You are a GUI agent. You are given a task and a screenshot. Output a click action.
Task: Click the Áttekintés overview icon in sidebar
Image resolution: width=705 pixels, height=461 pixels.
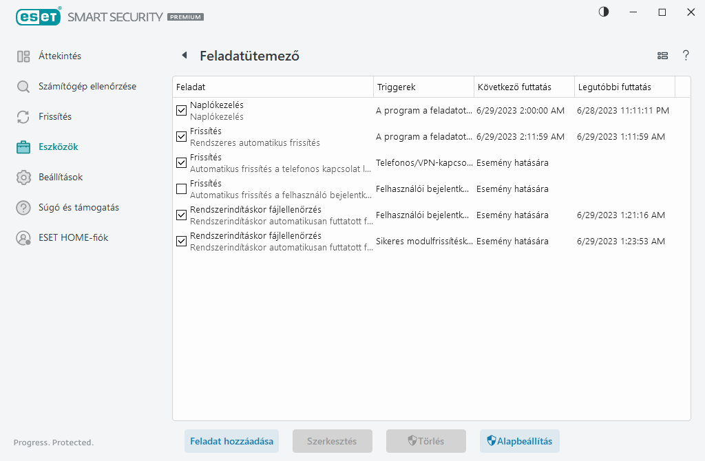tap(23, 56)
